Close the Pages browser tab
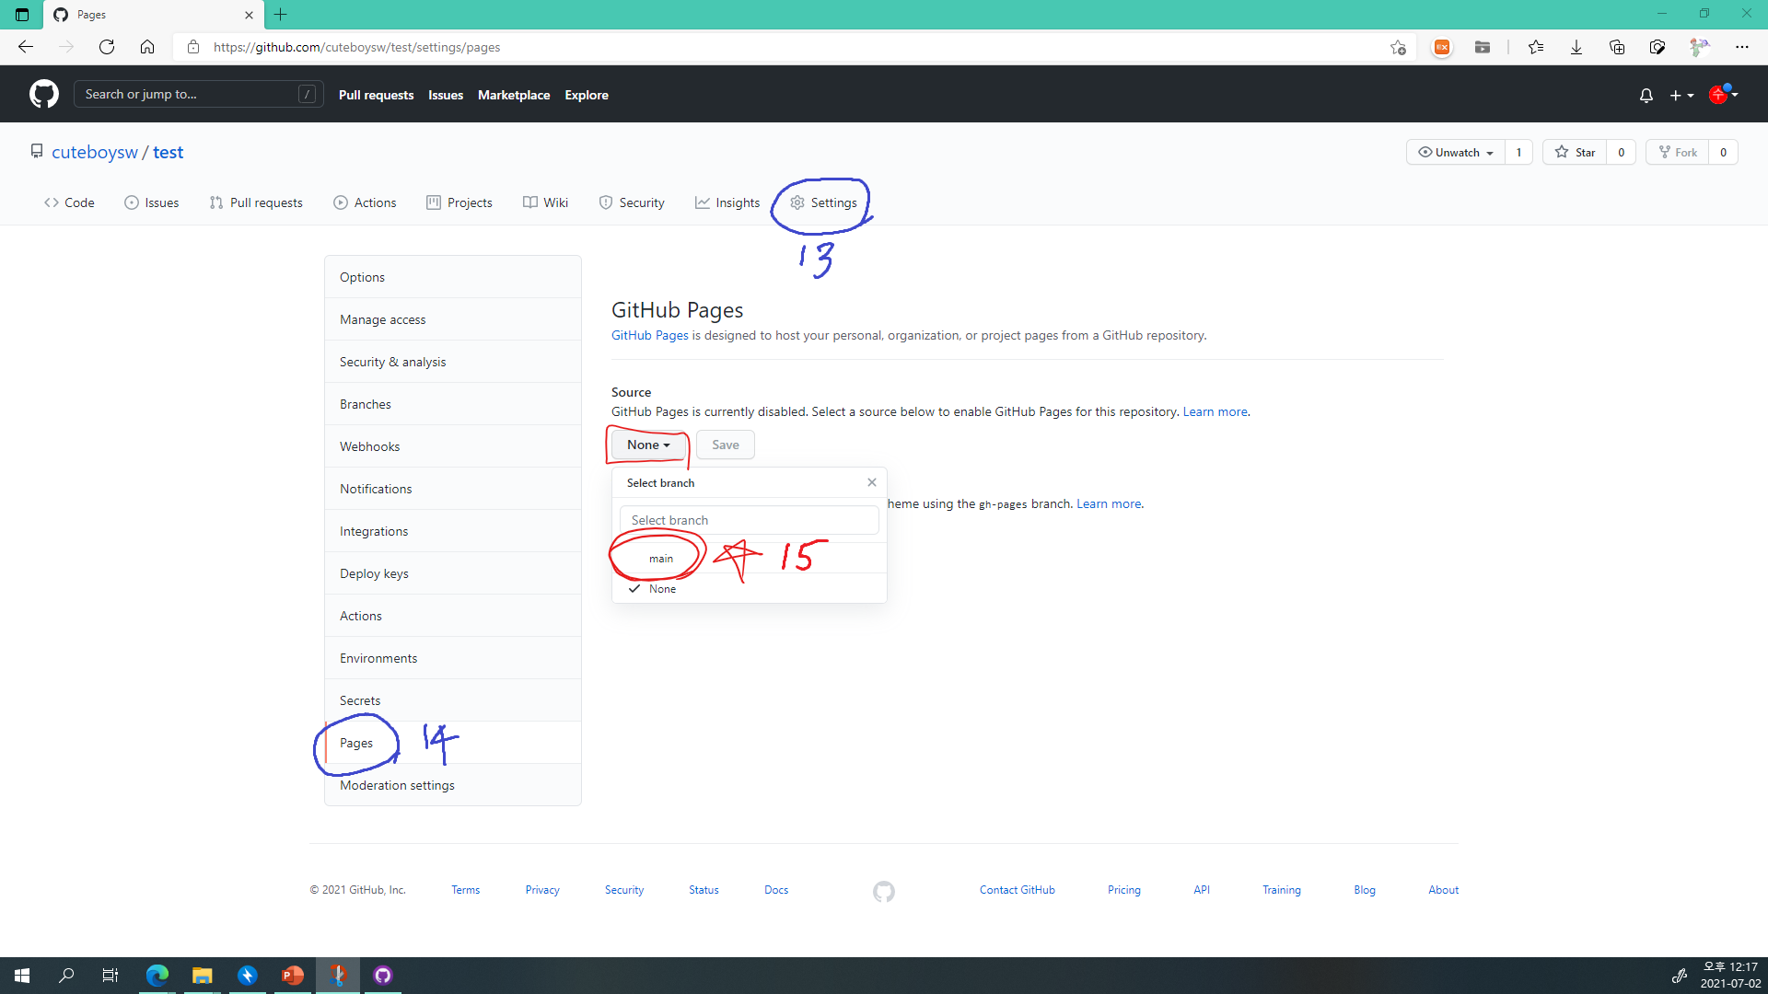 [249, 15]
